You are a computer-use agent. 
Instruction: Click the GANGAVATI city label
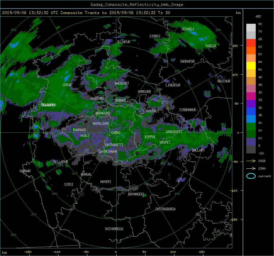174,132
